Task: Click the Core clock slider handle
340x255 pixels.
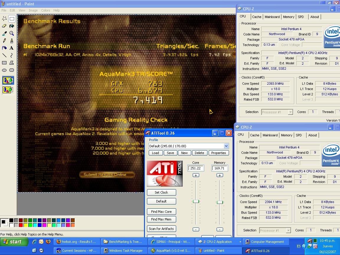Action: pos(196,202)
